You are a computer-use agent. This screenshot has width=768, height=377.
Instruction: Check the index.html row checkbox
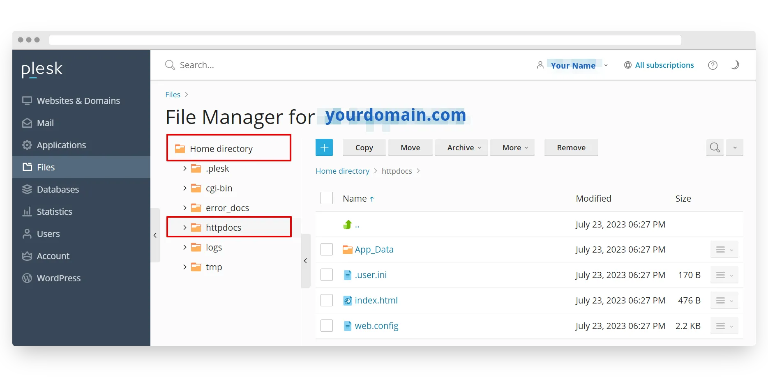coord(327,300)
